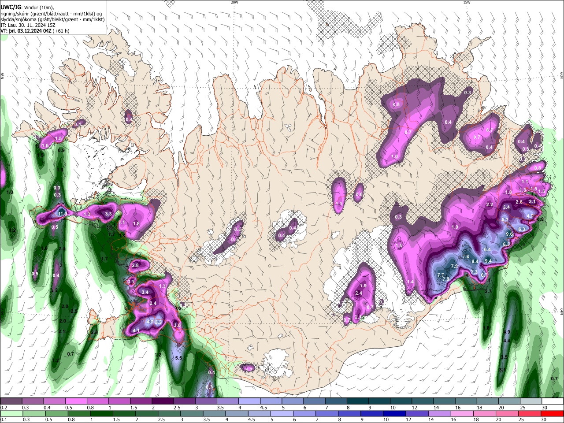This screenshot has width=564, height=423.
Task: Click the 4.9 rain value over the southeast sea
Action: (507, 332)
